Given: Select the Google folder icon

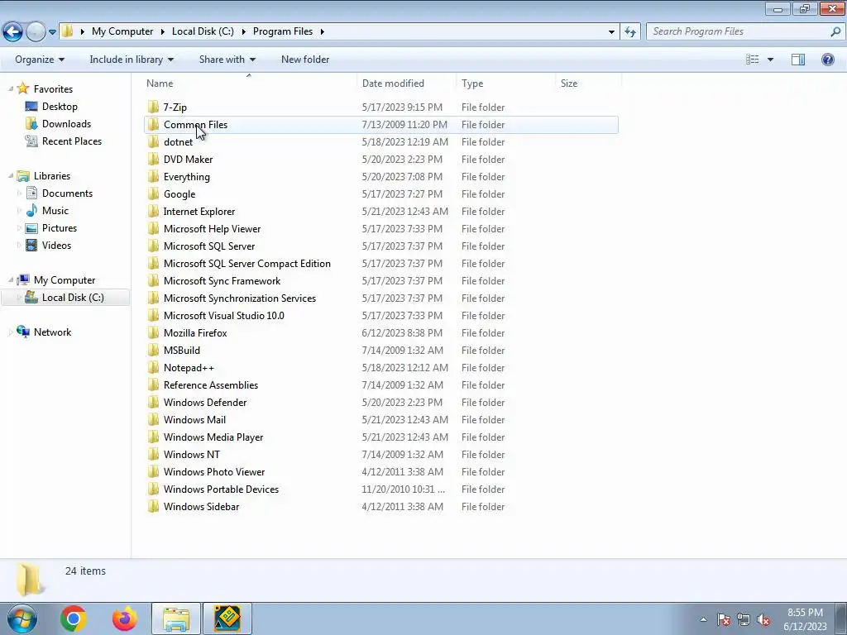Looking at the screenshot, I should pyautogui.click(x=153, y=193).
